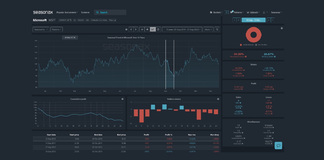Expand the More dropdown

208,29
